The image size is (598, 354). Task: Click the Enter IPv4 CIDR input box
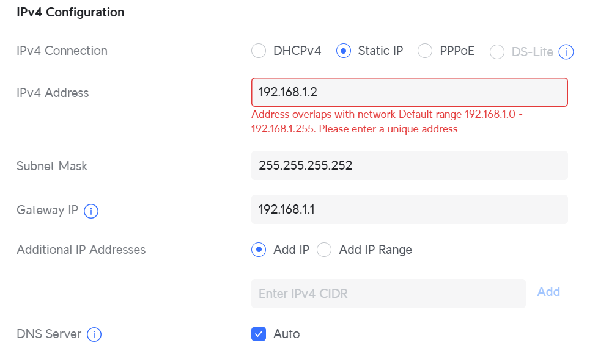click(x=388, y=294)
